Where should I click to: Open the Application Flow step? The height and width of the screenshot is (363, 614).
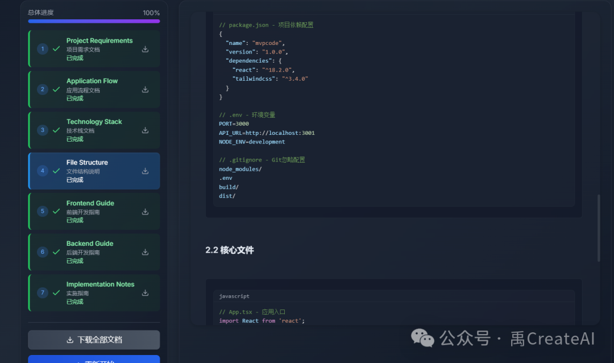[x=94, y=89]
